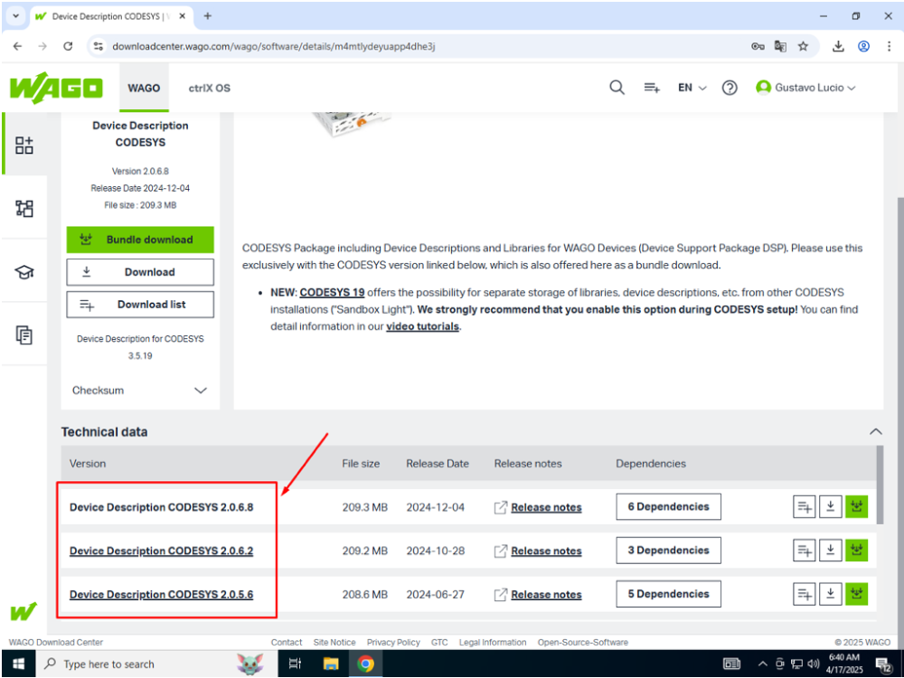Open a new browser tab
The width and height of the screenshot is (904, 678).
pos(208,16)
